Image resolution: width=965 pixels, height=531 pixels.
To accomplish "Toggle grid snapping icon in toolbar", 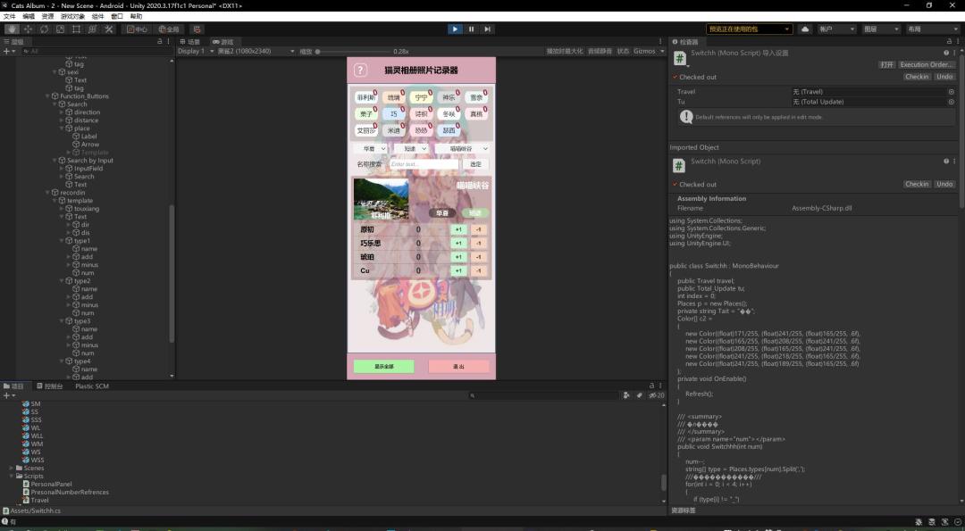I will pos(197,29).
